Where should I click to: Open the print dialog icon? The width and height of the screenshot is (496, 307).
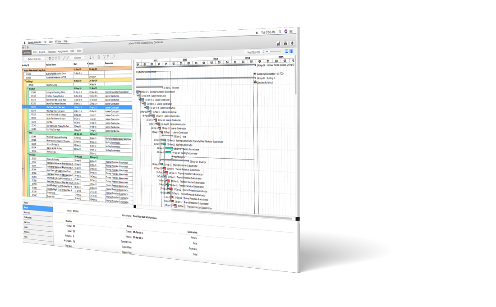(285, 43)
